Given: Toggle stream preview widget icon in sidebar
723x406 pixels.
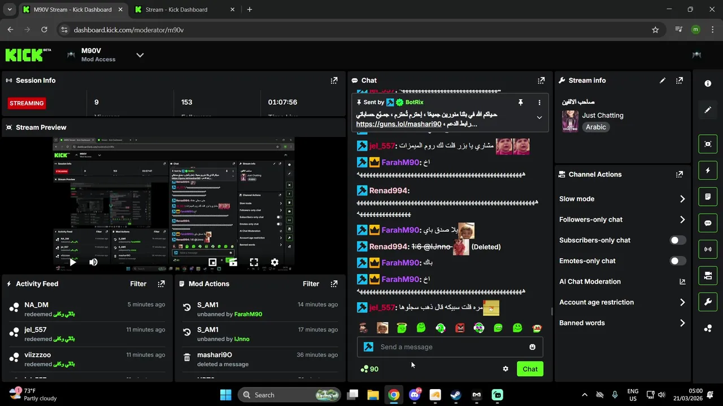Looking at the screenshot, I should click(708, 144).
